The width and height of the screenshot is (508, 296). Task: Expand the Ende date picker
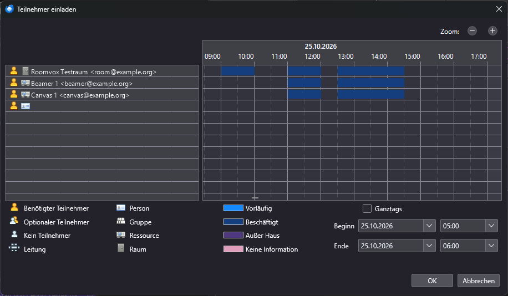[x=429, y=246]
